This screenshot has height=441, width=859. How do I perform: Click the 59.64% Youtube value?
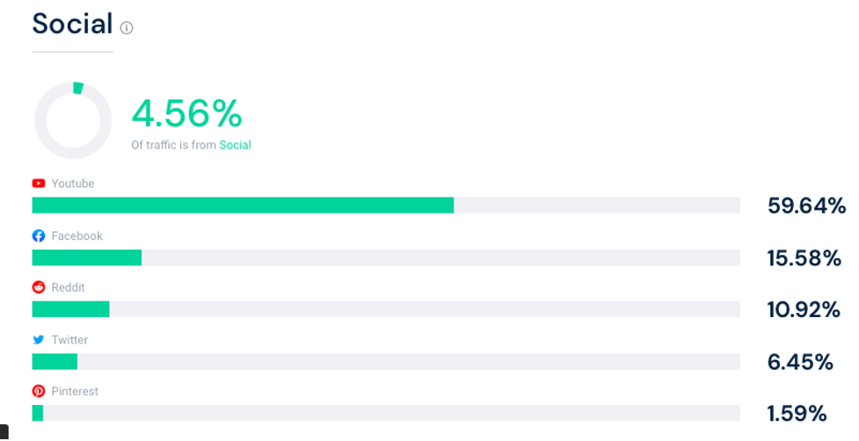click(x=806, y=206)
